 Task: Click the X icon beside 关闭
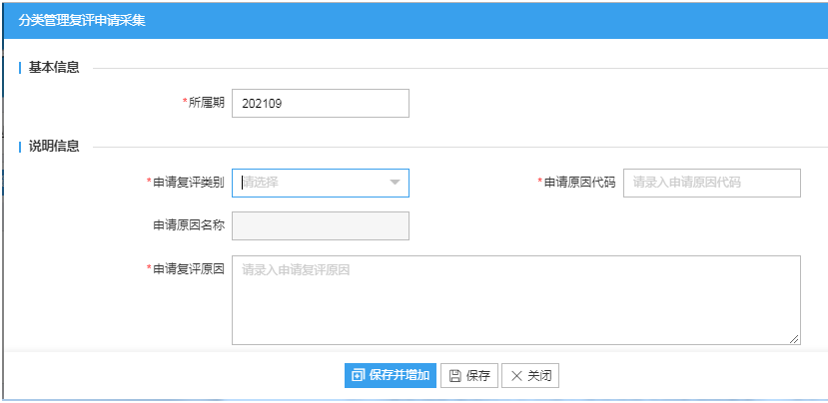[516, 376]
